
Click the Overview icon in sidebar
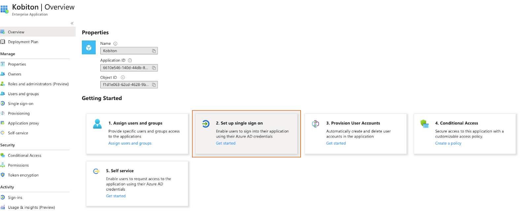[x=3, y=32]
